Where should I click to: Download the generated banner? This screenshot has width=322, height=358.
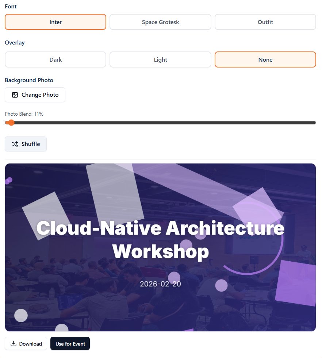(26, 344)
